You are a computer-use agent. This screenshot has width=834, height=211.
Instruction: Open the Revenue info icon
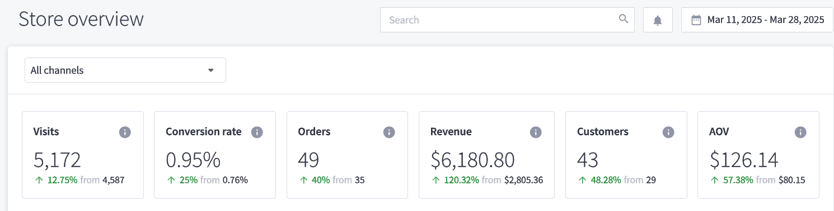[x=536, y=132]
